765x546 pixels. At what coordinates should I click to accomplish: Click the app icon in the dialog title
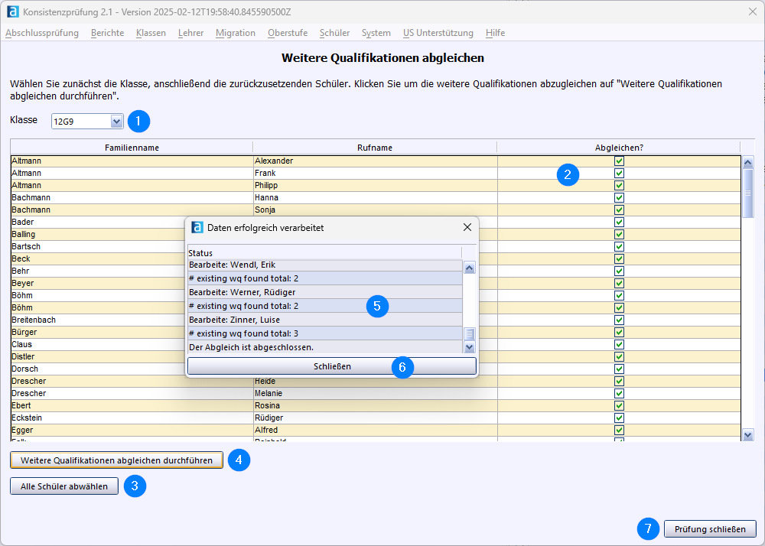coord(197,227)
